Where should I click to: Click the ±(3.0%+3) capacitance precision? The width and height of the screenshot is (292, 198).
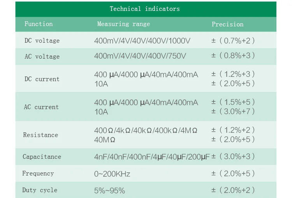233,156
